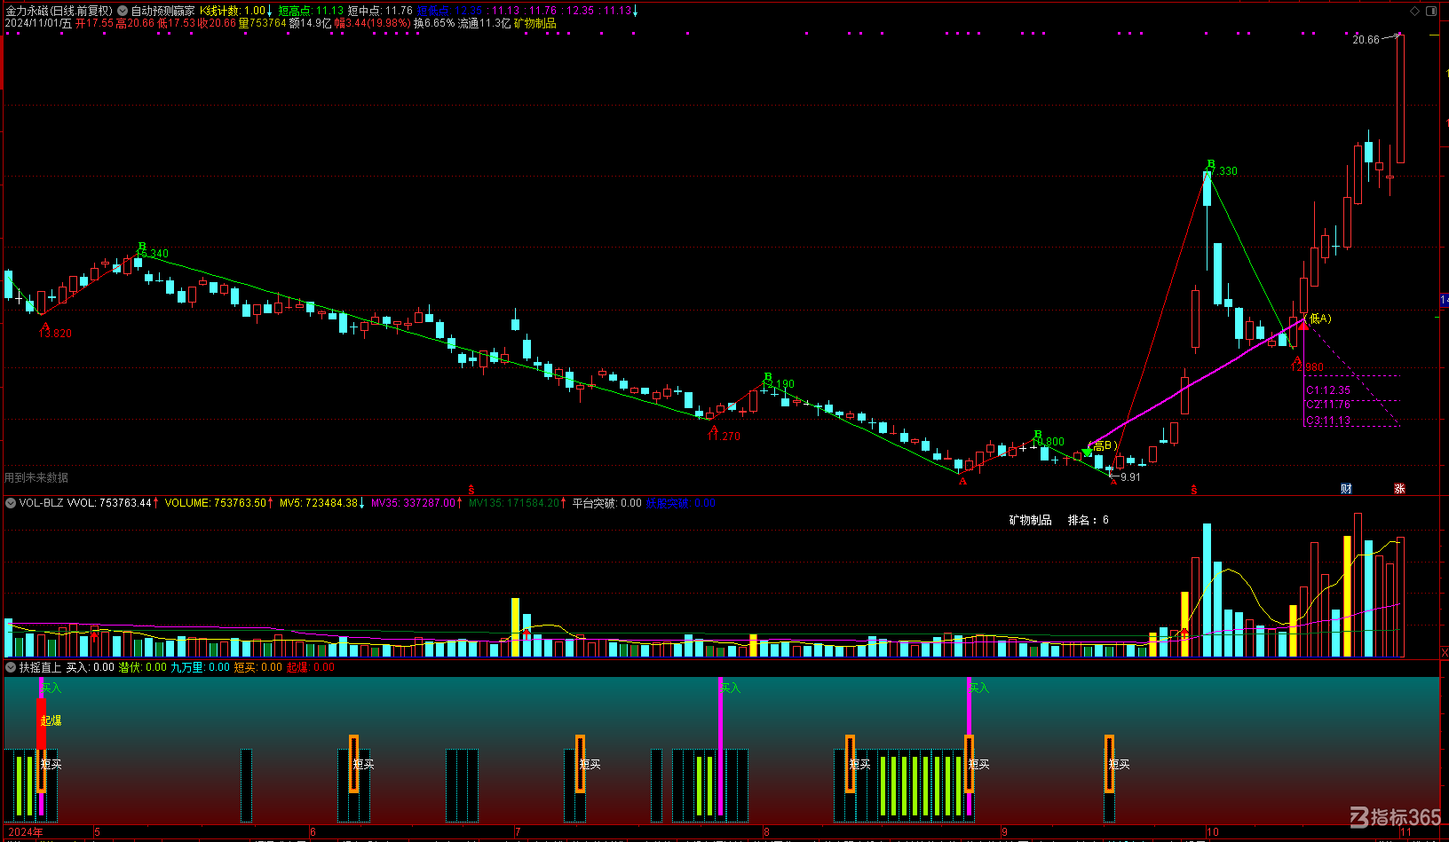The image size is (1449, 842).
Task: Click the C3:11.13 prediction level
Action: click(x=1328, y=421)
